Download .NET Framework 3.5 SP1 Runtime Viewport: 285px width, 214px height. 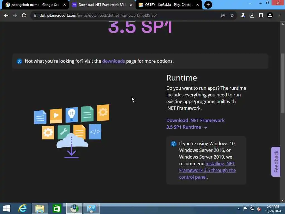coord(195,124)
